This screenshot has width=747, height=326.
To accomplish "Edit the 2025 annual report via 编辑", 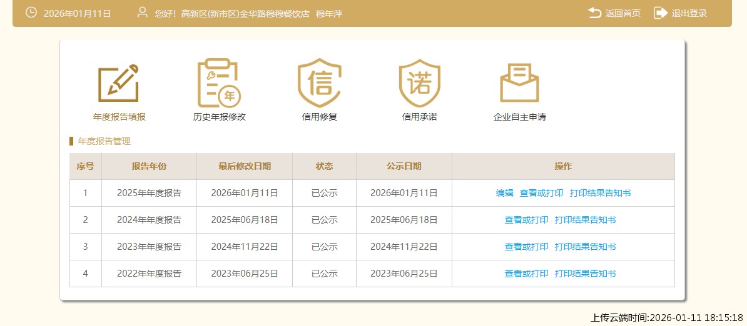I will pyautogui.click(x=504, y=193).
